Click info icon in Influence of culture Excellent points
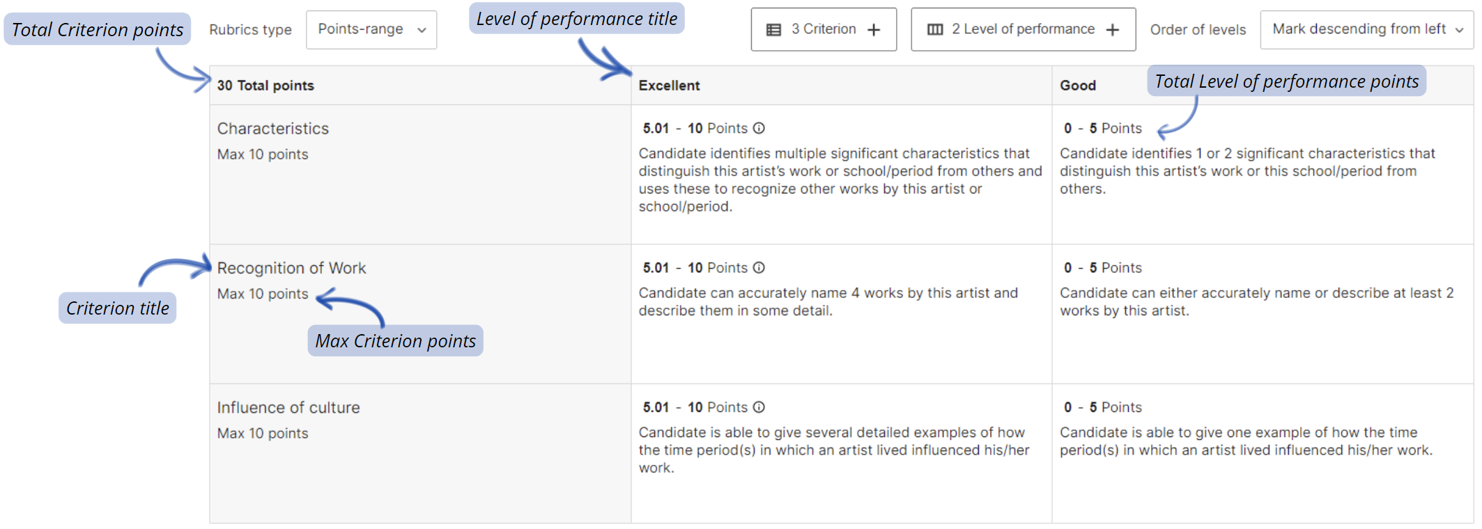The image size is (1482, 529). click(x=759, y=407)
